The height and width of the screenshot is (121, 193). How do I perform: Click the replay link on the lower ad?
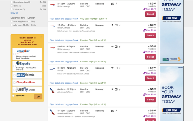click(180, 68)
